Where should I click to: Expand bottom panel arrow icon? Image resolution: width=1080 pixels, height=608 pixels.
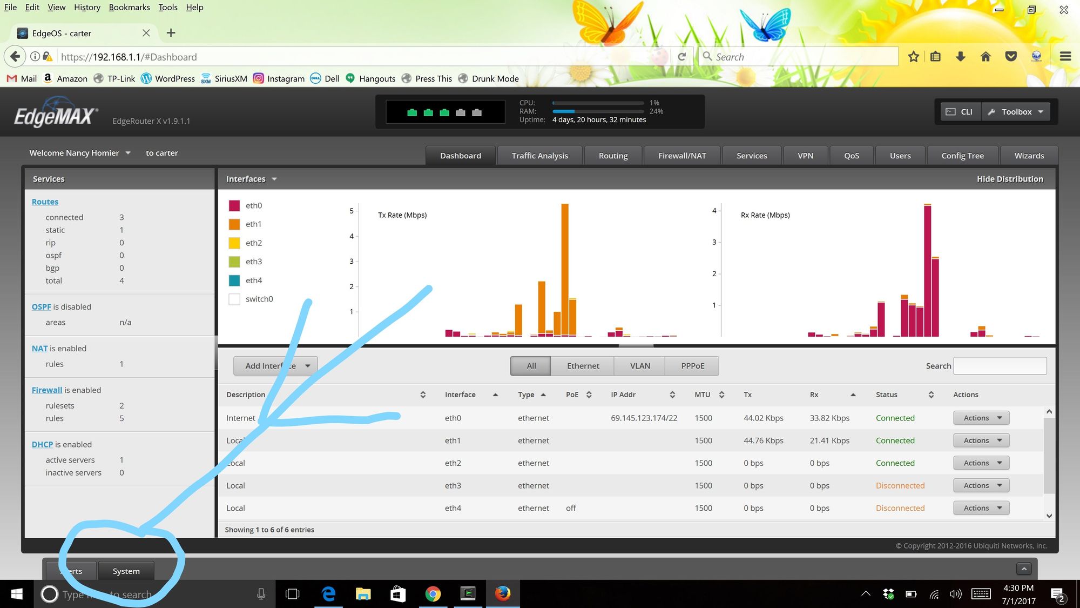pyautogui.click(x=1023, y=569)
